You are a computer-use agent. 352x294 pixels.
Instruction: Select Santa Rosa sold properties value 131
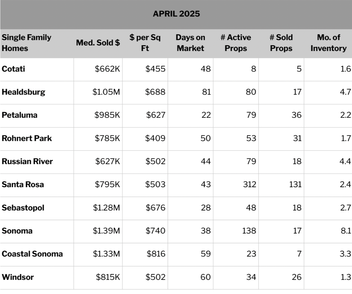295,184
